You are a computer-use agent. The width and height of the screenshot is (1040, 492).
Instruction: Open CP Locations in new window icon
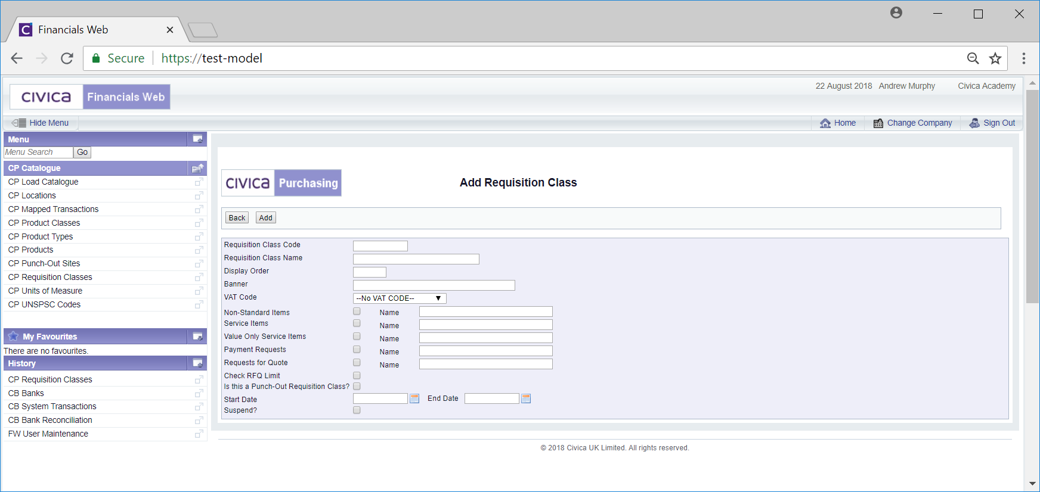(199, 196)
